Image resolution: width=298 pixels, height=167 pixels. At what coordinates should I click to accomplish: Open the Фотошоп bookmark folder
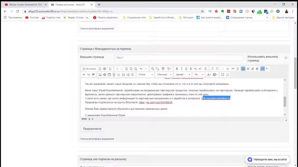pos(186,18)
